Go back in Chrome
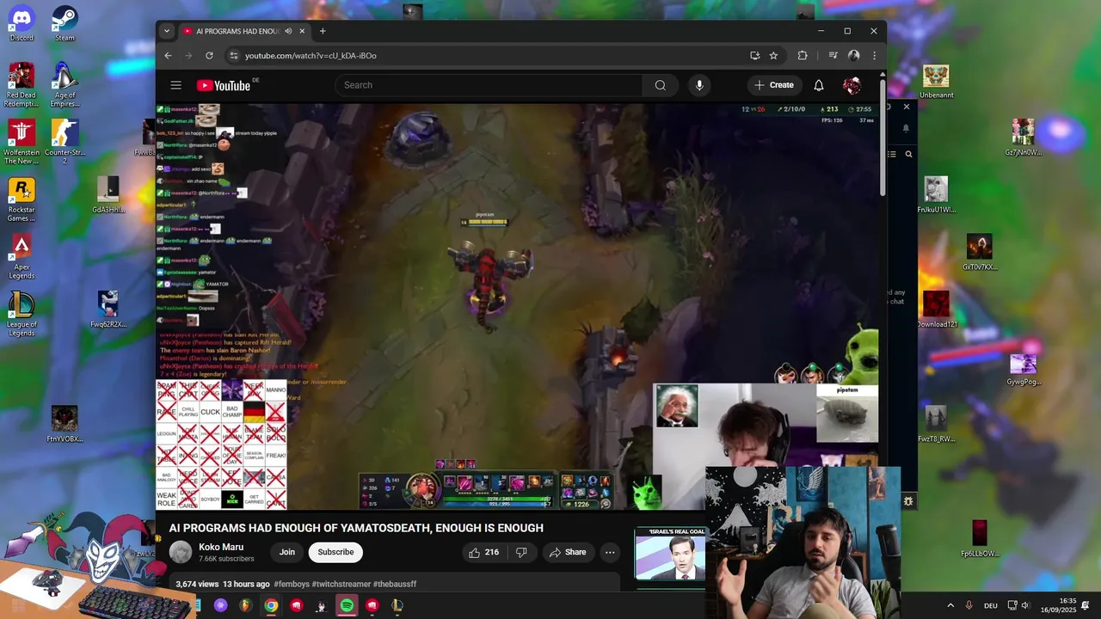This screenshot has width=1101, height=619. [x=169, y=55]
